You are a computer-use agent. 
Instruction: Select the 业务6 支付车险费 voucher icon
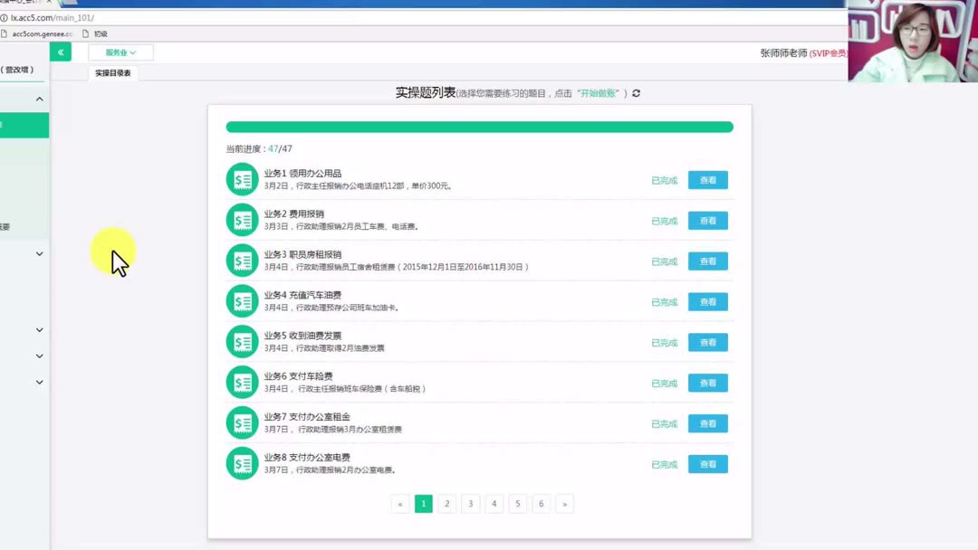242,382
